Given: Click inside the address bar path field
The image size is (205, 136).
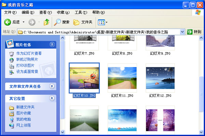Looking at the screenshot, I should 99,32.
